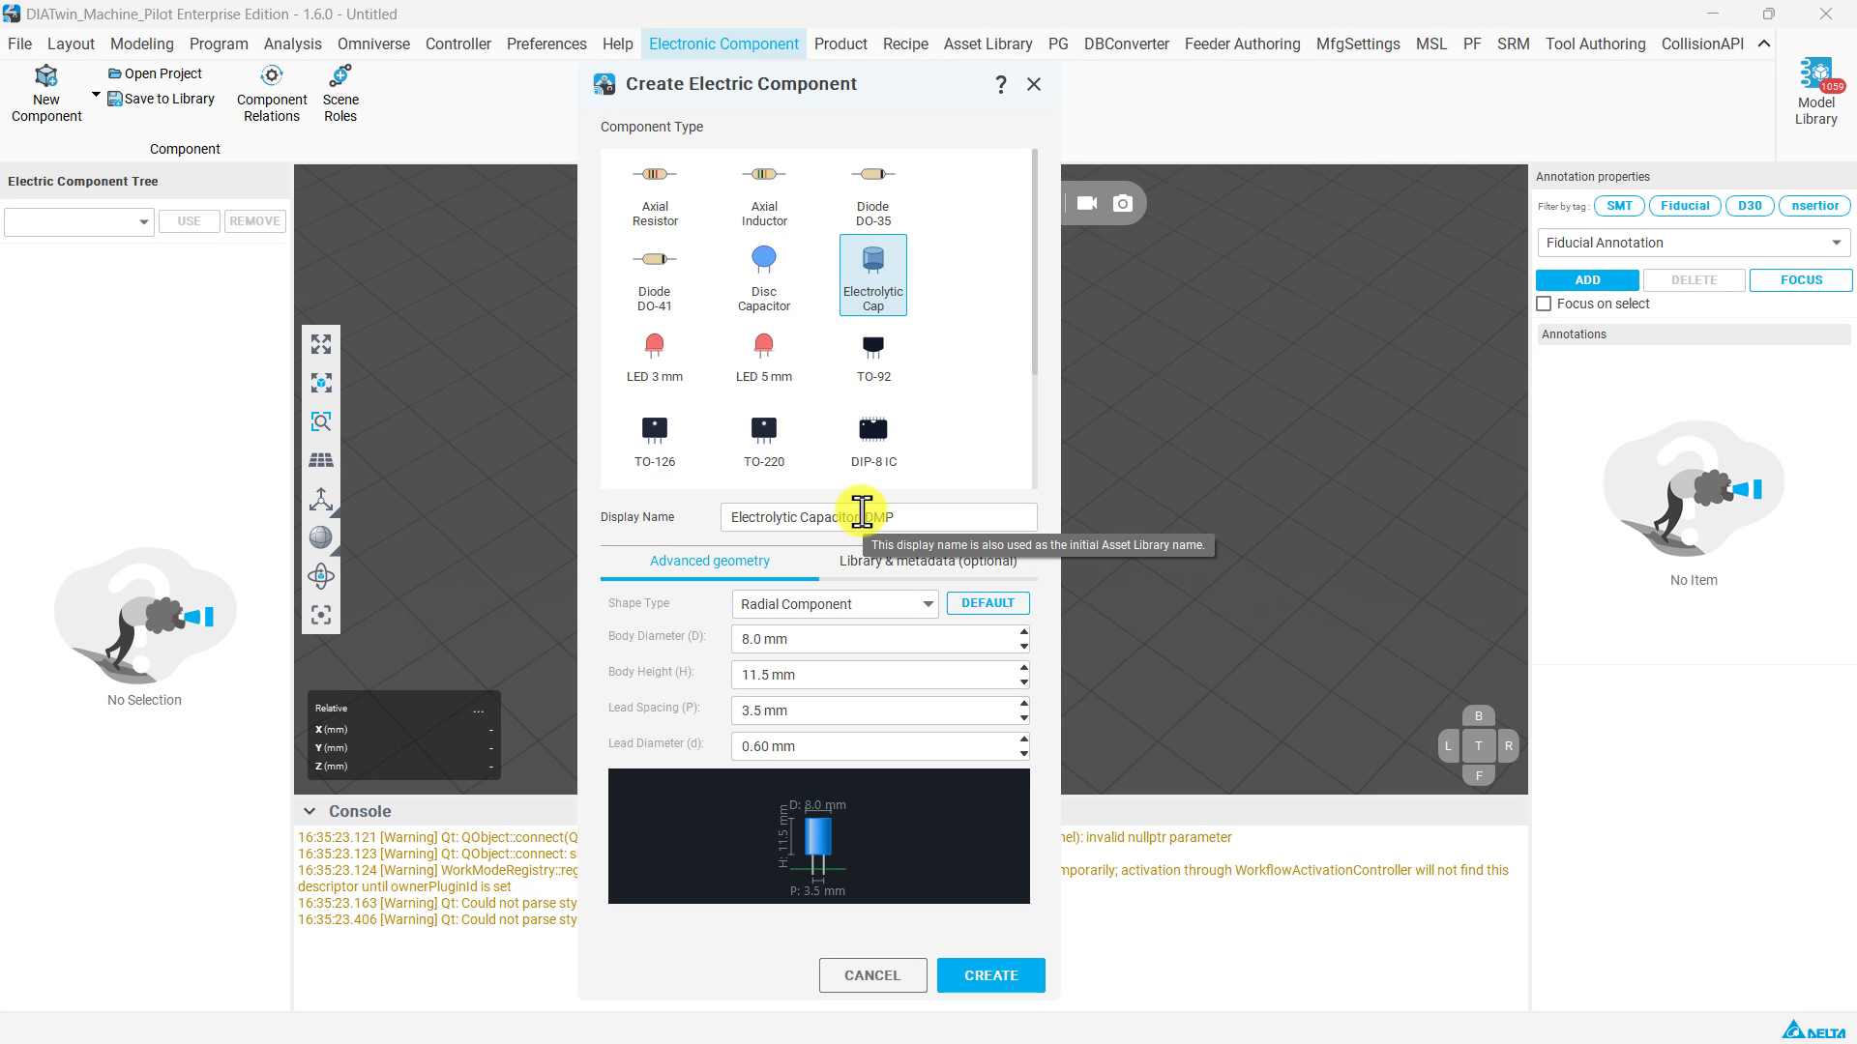Decrease Lead Diameter value
Viewport: 1857px width, 1044px height.
click(1023, 753)
